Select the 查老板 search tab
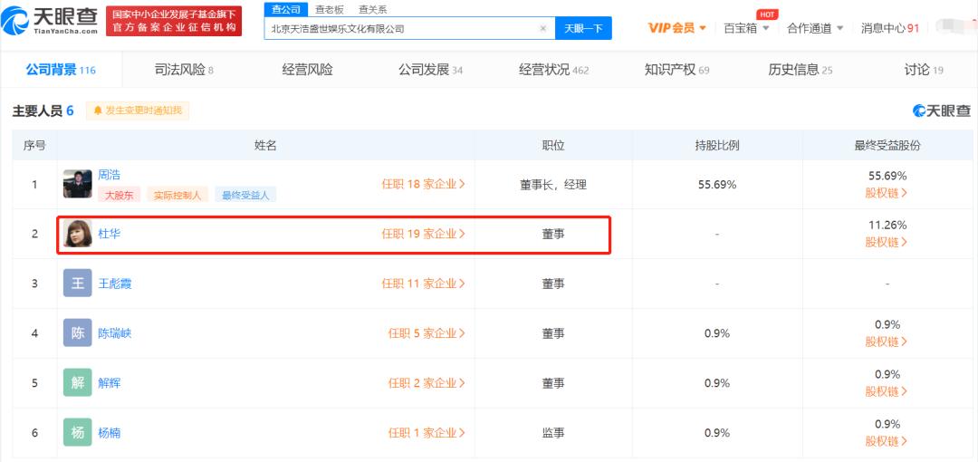 point(330,9)
